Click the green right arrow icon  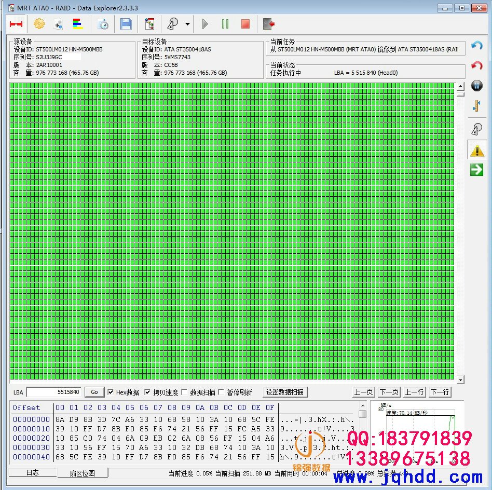(x=476, y=170)
